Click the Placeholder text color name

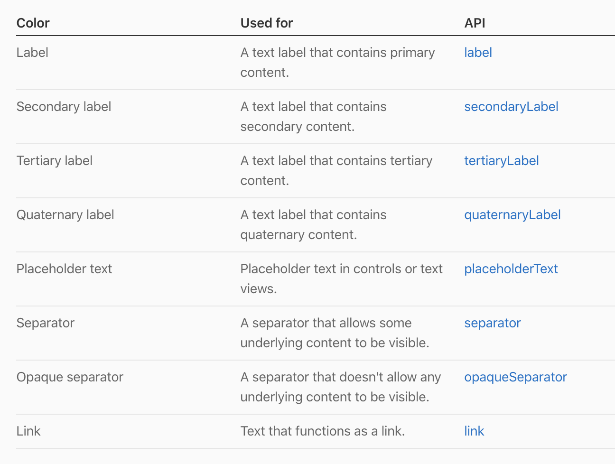64,269
